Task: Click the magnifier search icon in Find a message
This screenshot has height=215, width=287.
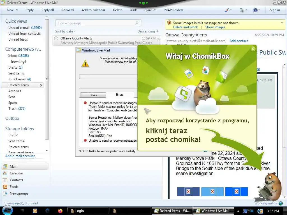Action: tap(136, 23)
